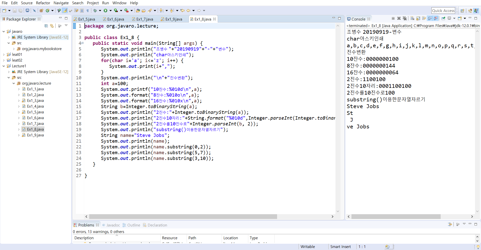Collapse the Lecture1 project

tap(4, 66)
